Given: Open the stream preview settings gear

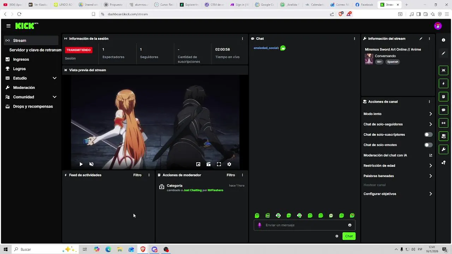Looking at the screenshot, I should 229,164.
